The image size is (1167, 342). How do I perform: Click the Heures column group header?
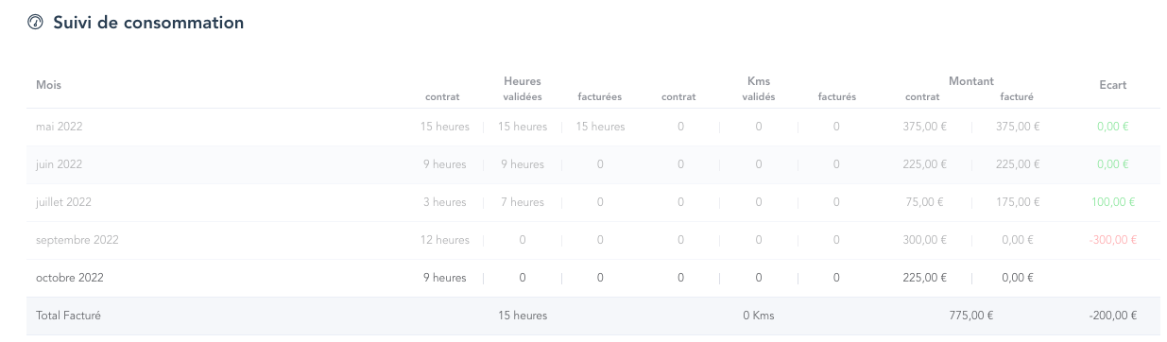click(x=523, y=81)
